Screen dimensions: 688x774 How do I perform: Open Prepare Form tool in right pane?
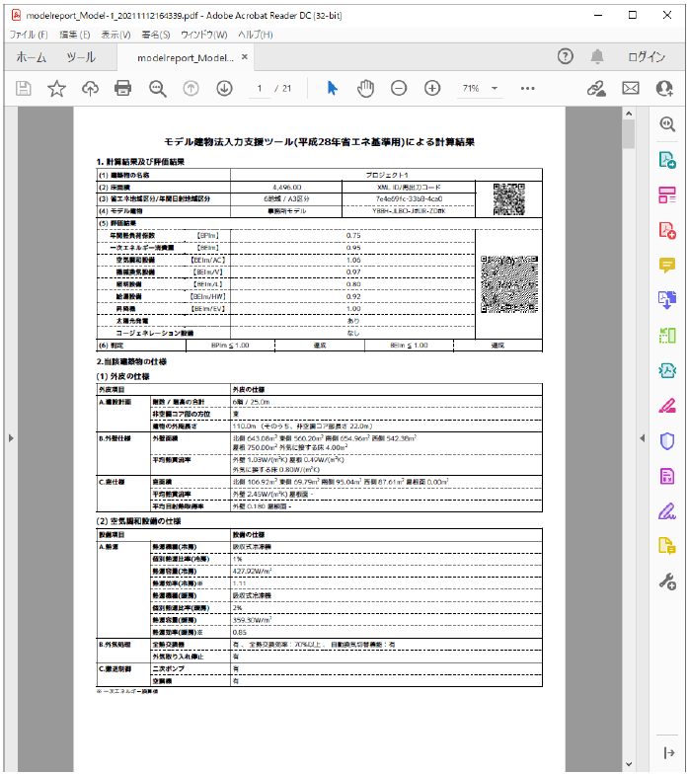click(x=667, y=476)
